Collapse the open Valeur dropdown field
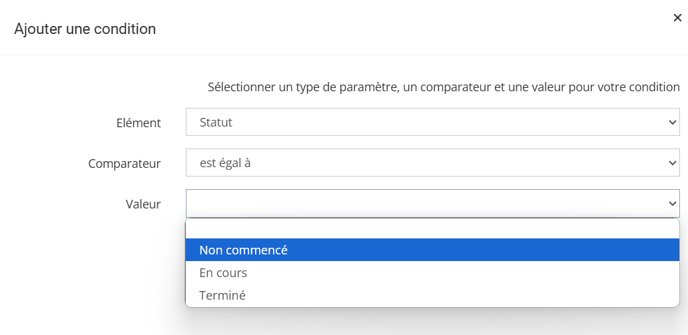688x335 pixels. pos(432,204)
